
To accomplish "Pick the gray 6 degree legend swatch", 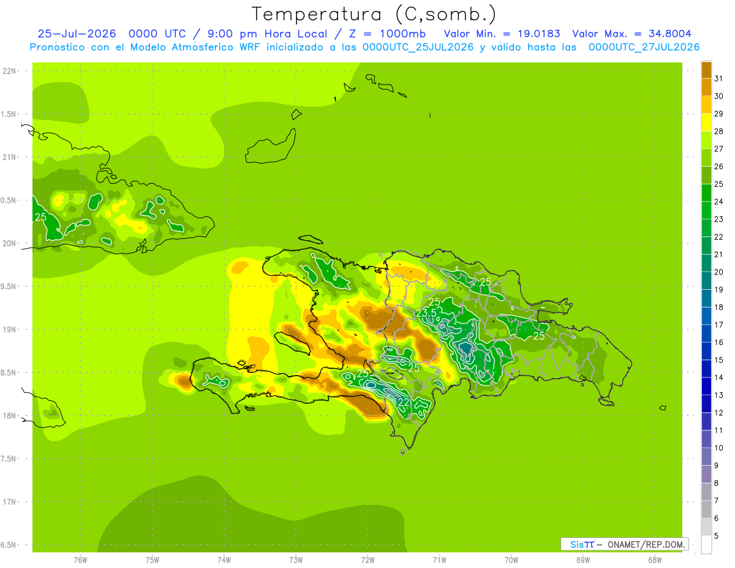I will point(706,510).
